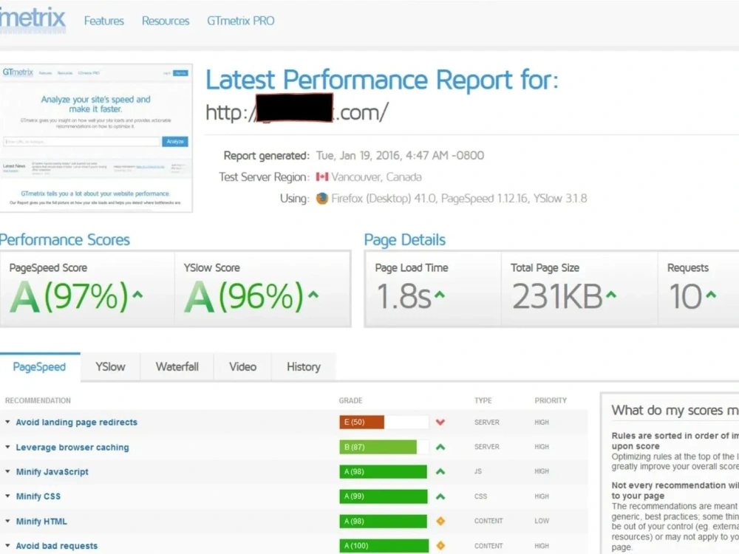Click the YSlow Score up arrow
This screenshot has width=739, height=554.
(x=313, y=295)
